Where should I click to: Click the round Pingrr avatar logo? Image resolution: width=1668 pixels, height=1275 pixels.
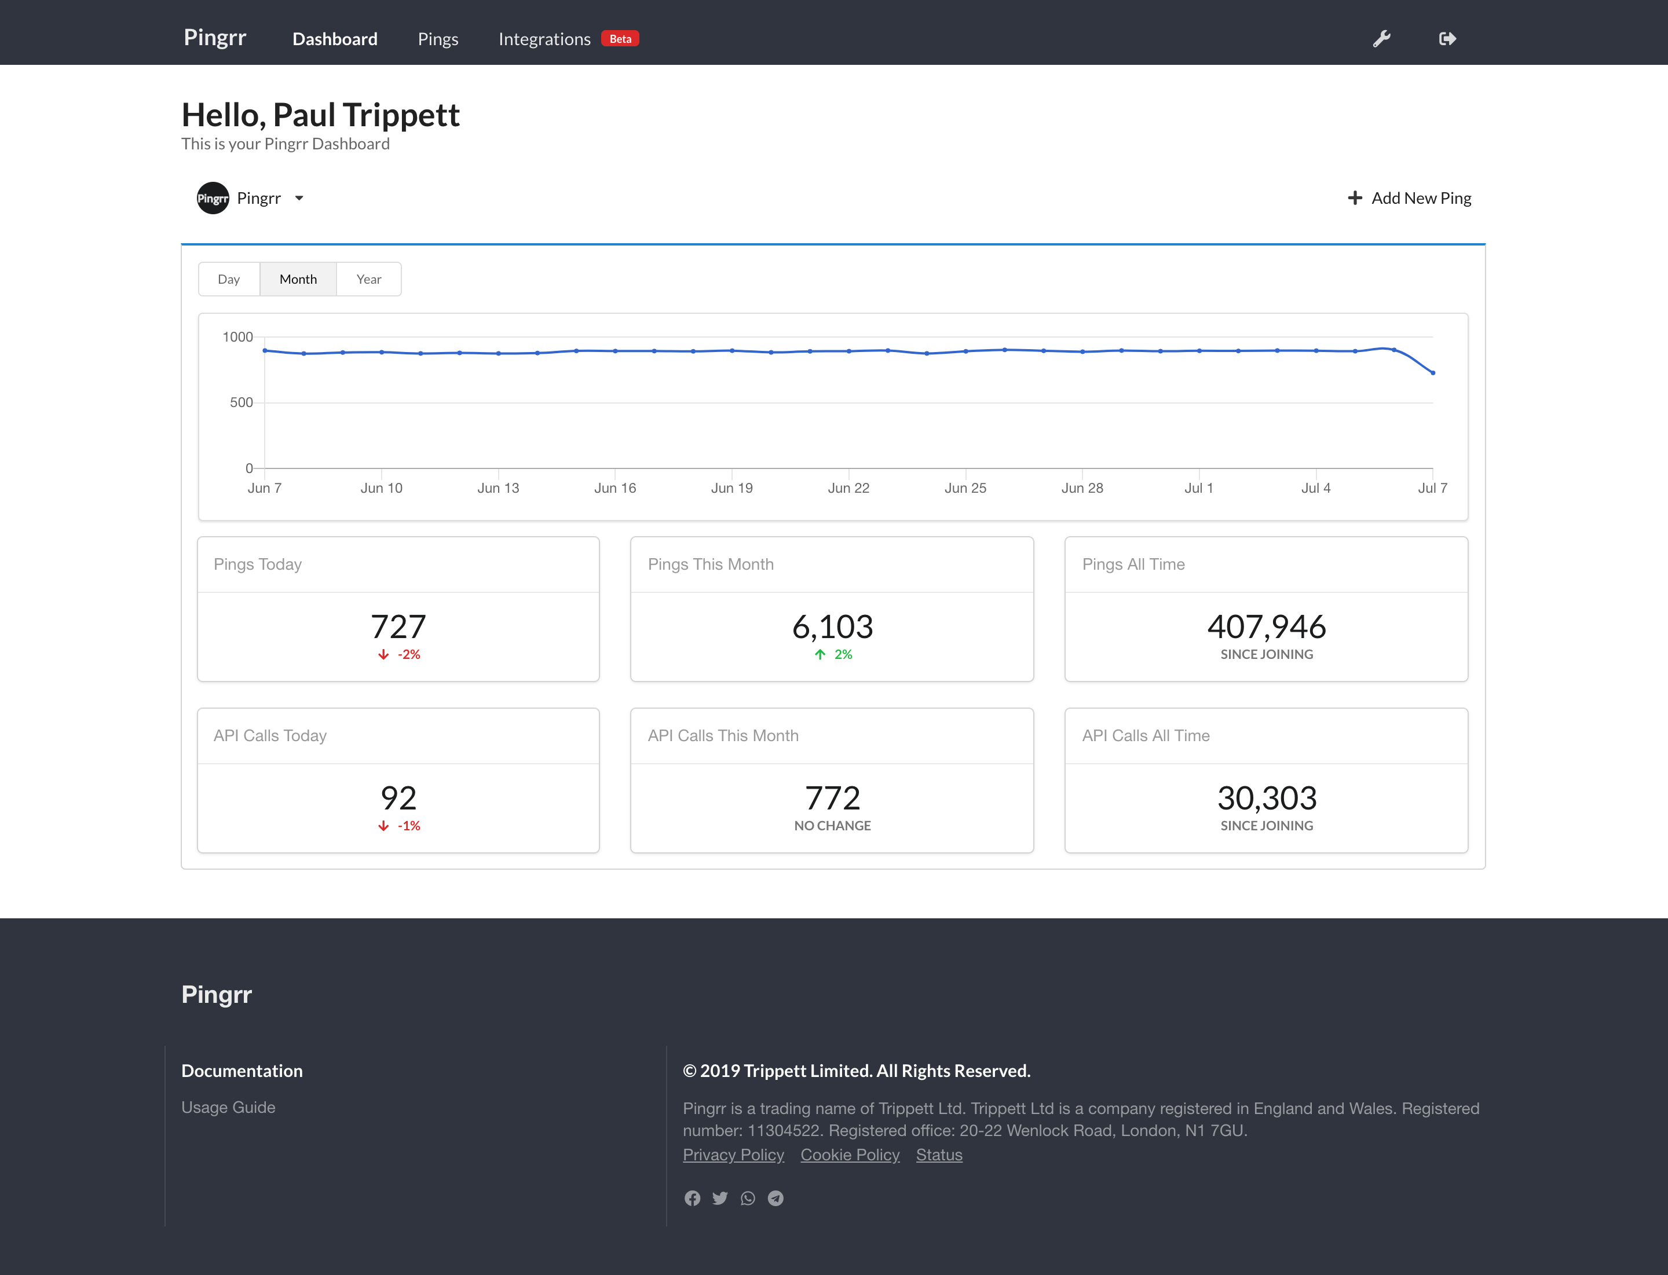213,198
